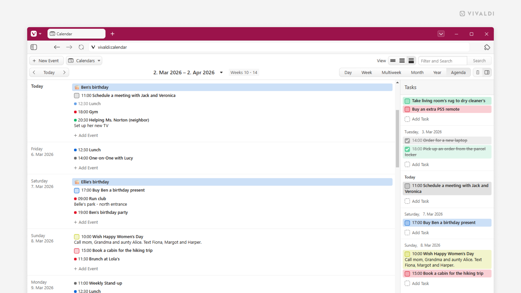The image size is (521, 293).
Task: Reload the calendar page
Action: coord(81,47)
